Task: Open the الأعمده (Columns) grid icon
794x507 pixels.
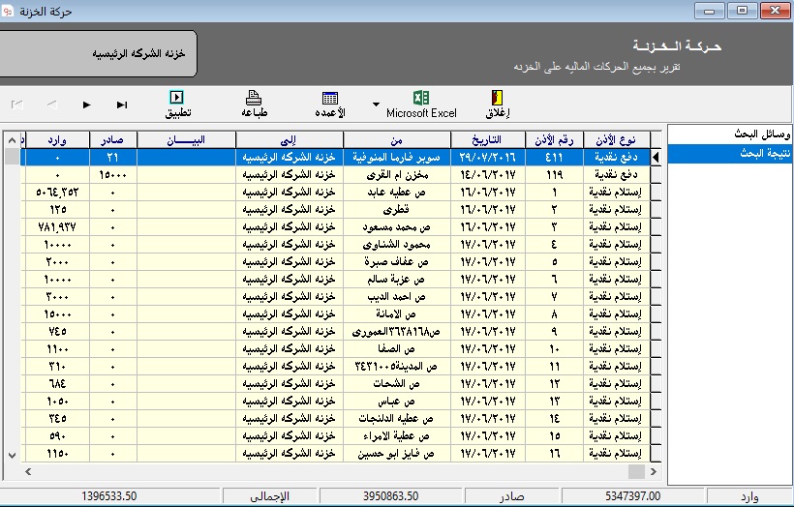Action: (329, 98)
